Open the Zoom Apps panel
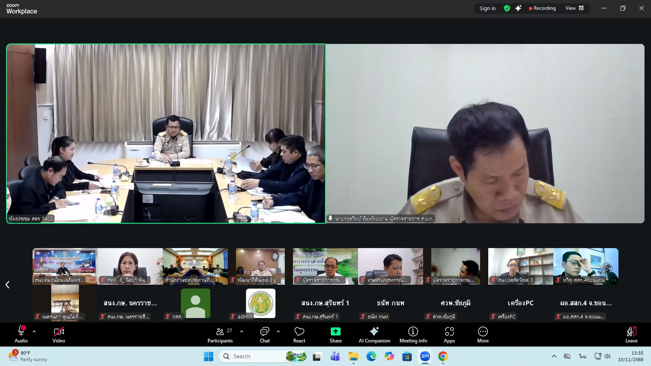Viewport: 651px width, 366px height. click(x=449, y=334)
